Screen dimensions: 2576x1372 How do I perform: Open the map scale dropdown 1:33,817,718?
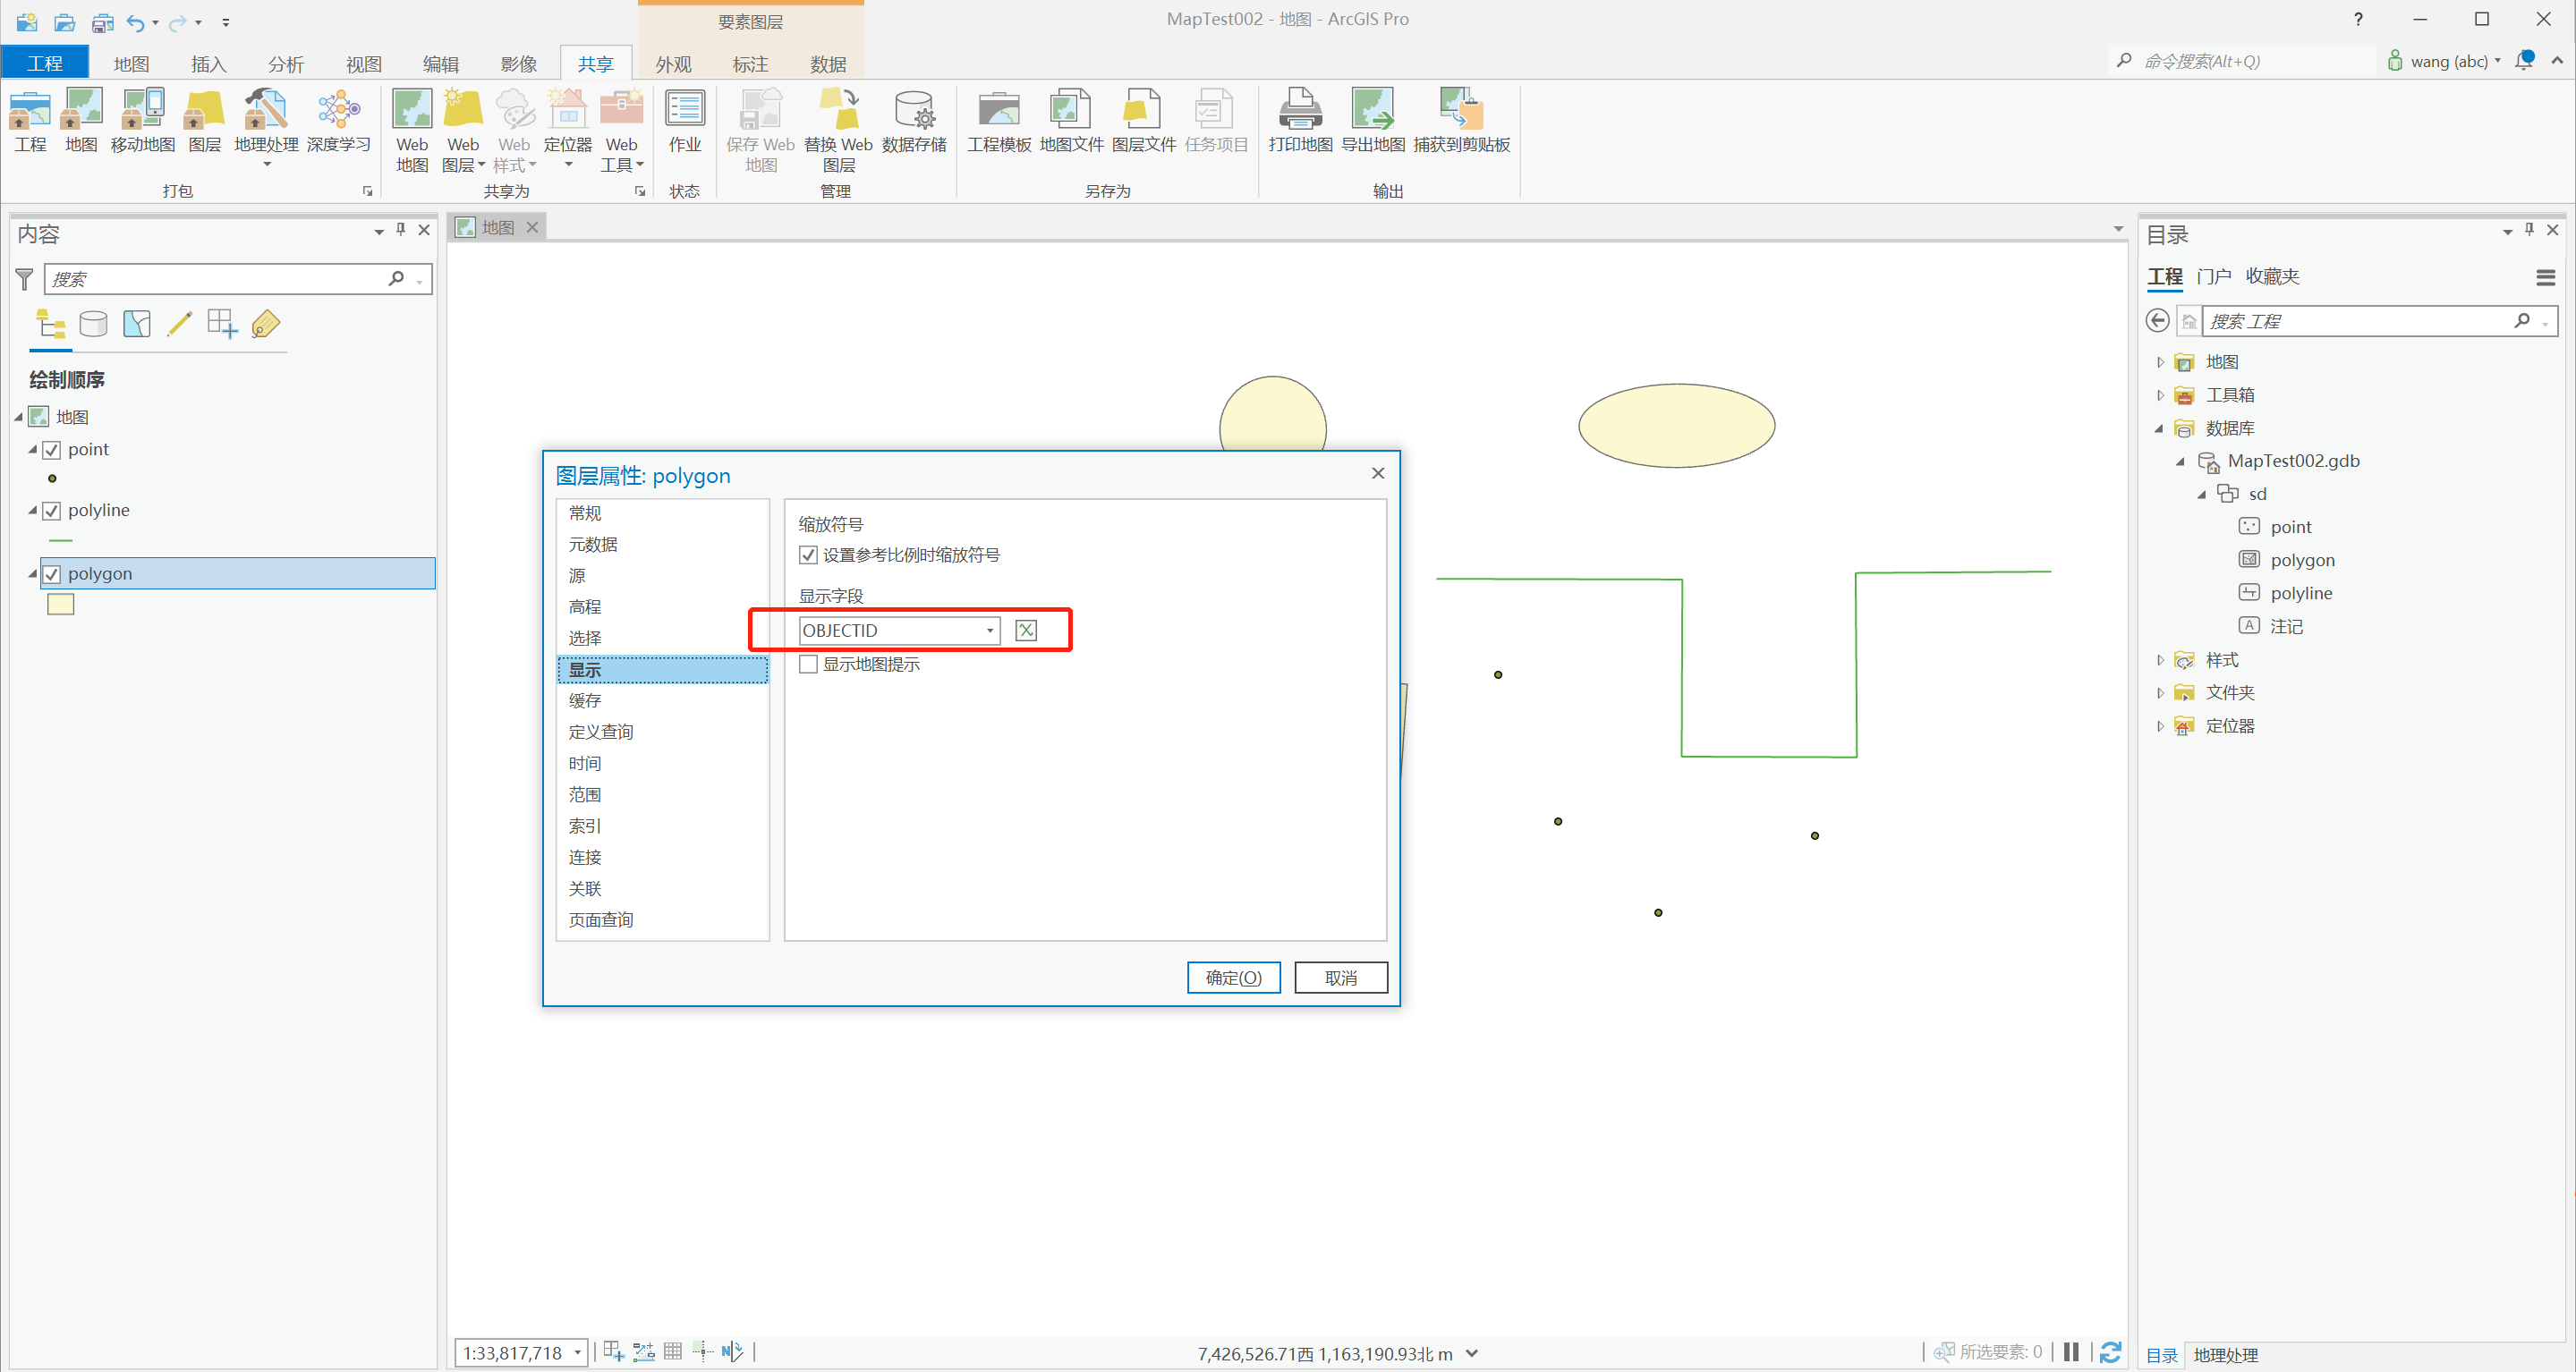(x=577, y=1353)
